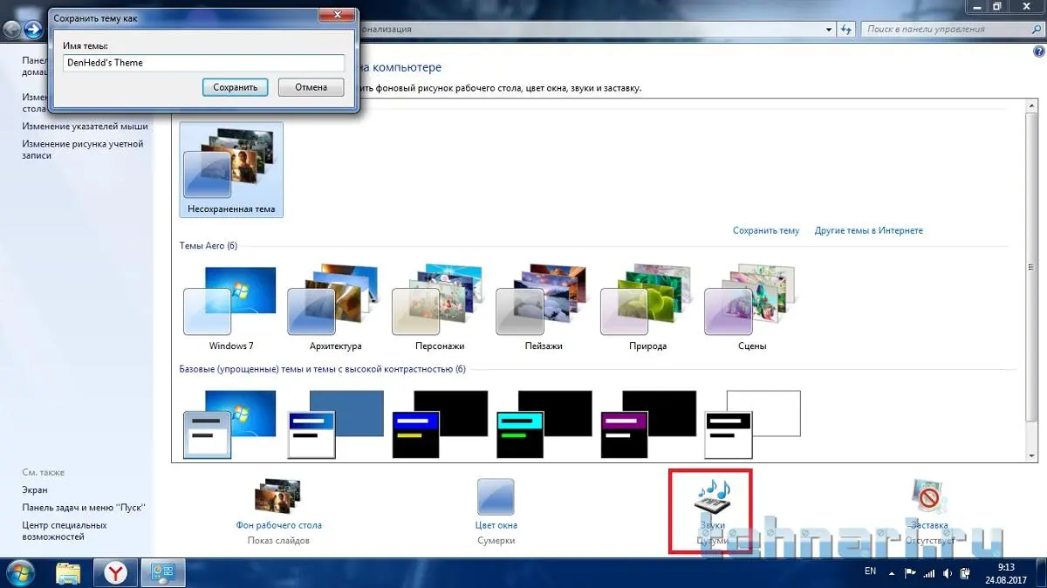1047x588 pixels.
Task: Select the Несохраненная тема thumbnail
Action: (231, 169)
